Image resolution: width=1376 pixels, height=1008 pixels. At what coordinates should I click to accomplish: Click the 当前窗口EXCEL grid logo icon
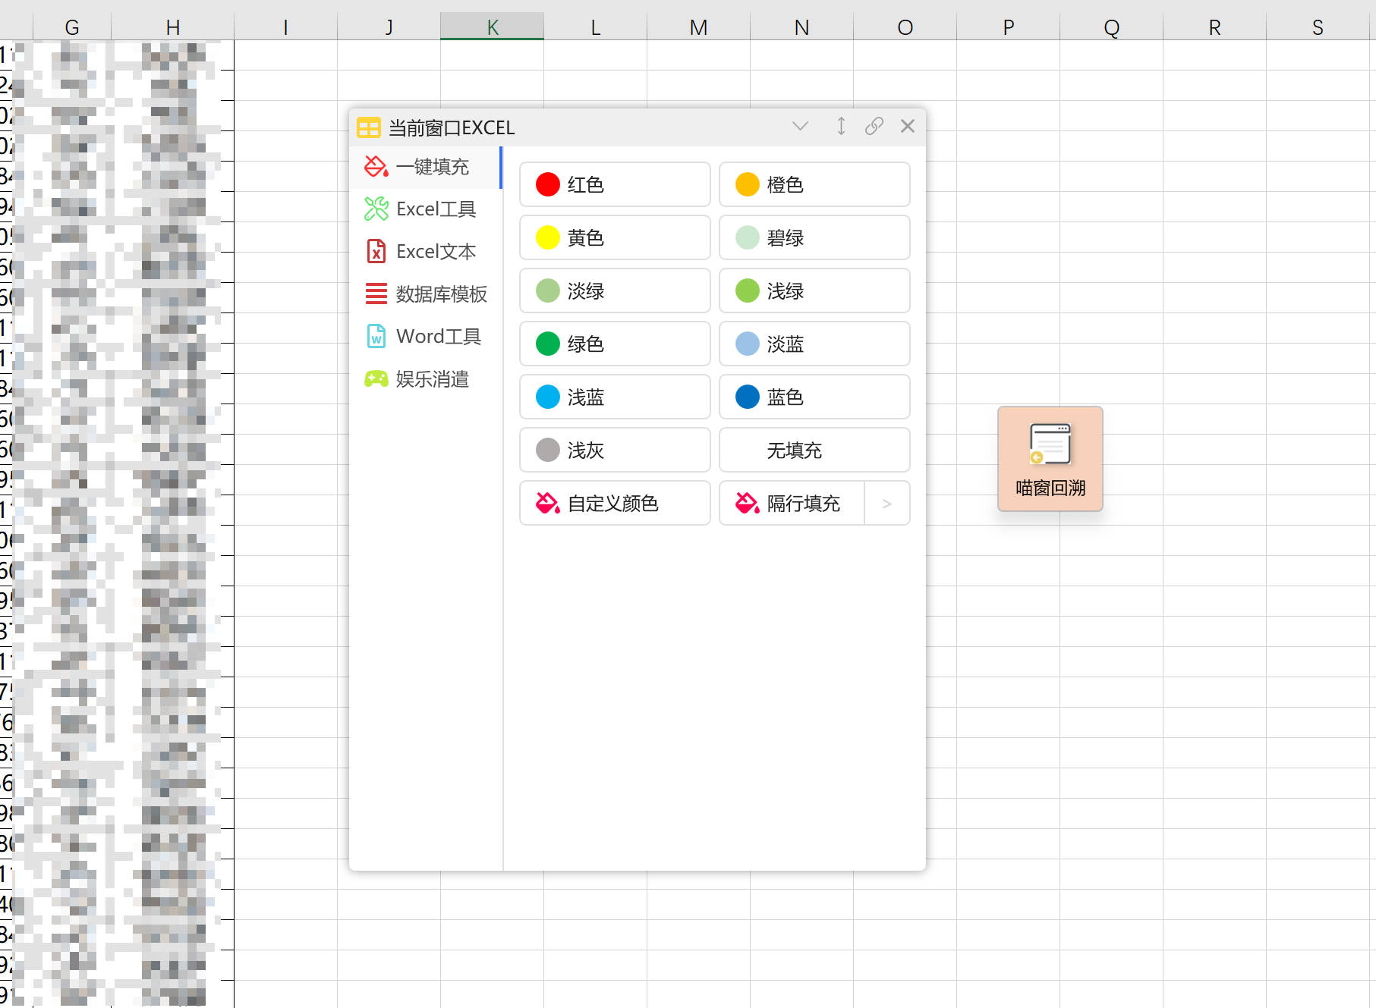pos(369,127)
